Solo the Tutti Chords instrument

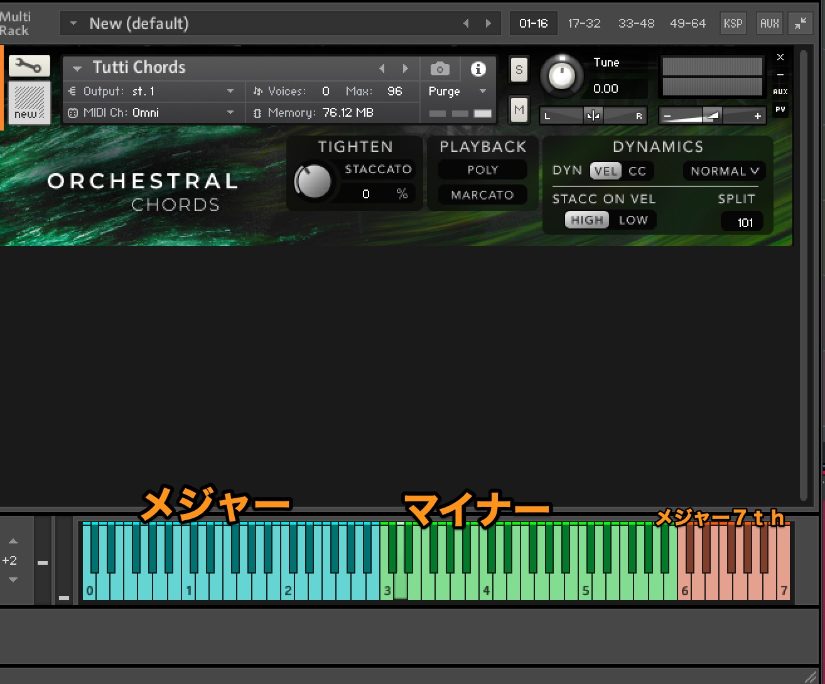click(519, 70)
